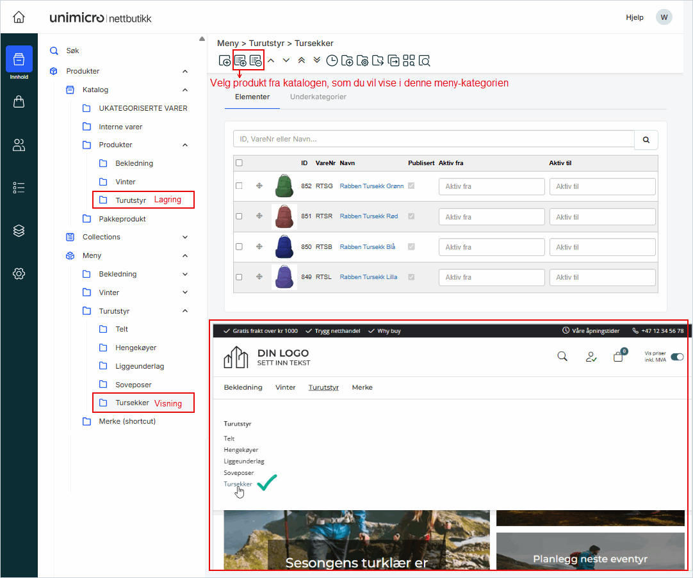Click the move to top double-chevron icon

(x=301, y=60)
